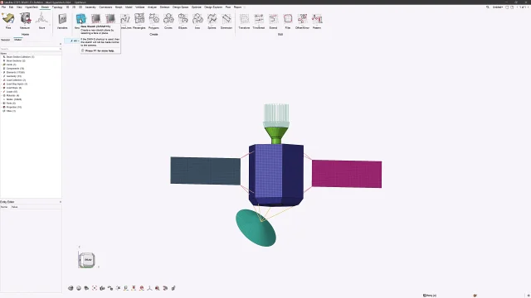Click the sphere icon in view toolbar
The image size is (531, 298).
pos(79,288)
